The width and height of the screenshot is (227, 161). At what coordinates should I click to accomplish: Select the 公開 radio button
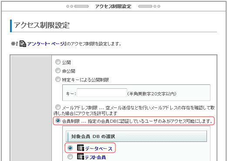click(58, 62)
